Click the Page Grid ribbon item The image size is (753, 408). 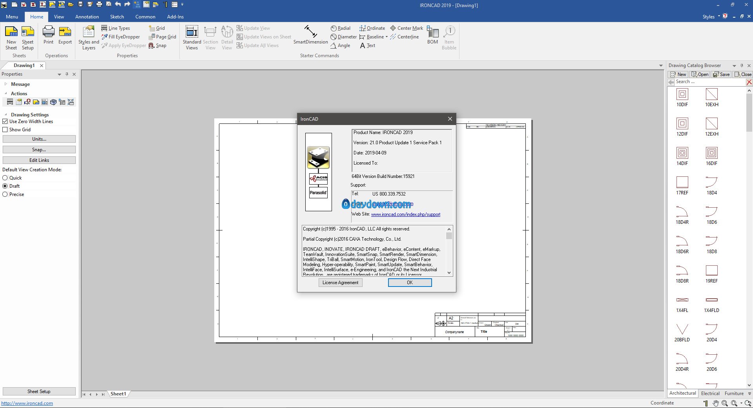(x=162, y=37)
